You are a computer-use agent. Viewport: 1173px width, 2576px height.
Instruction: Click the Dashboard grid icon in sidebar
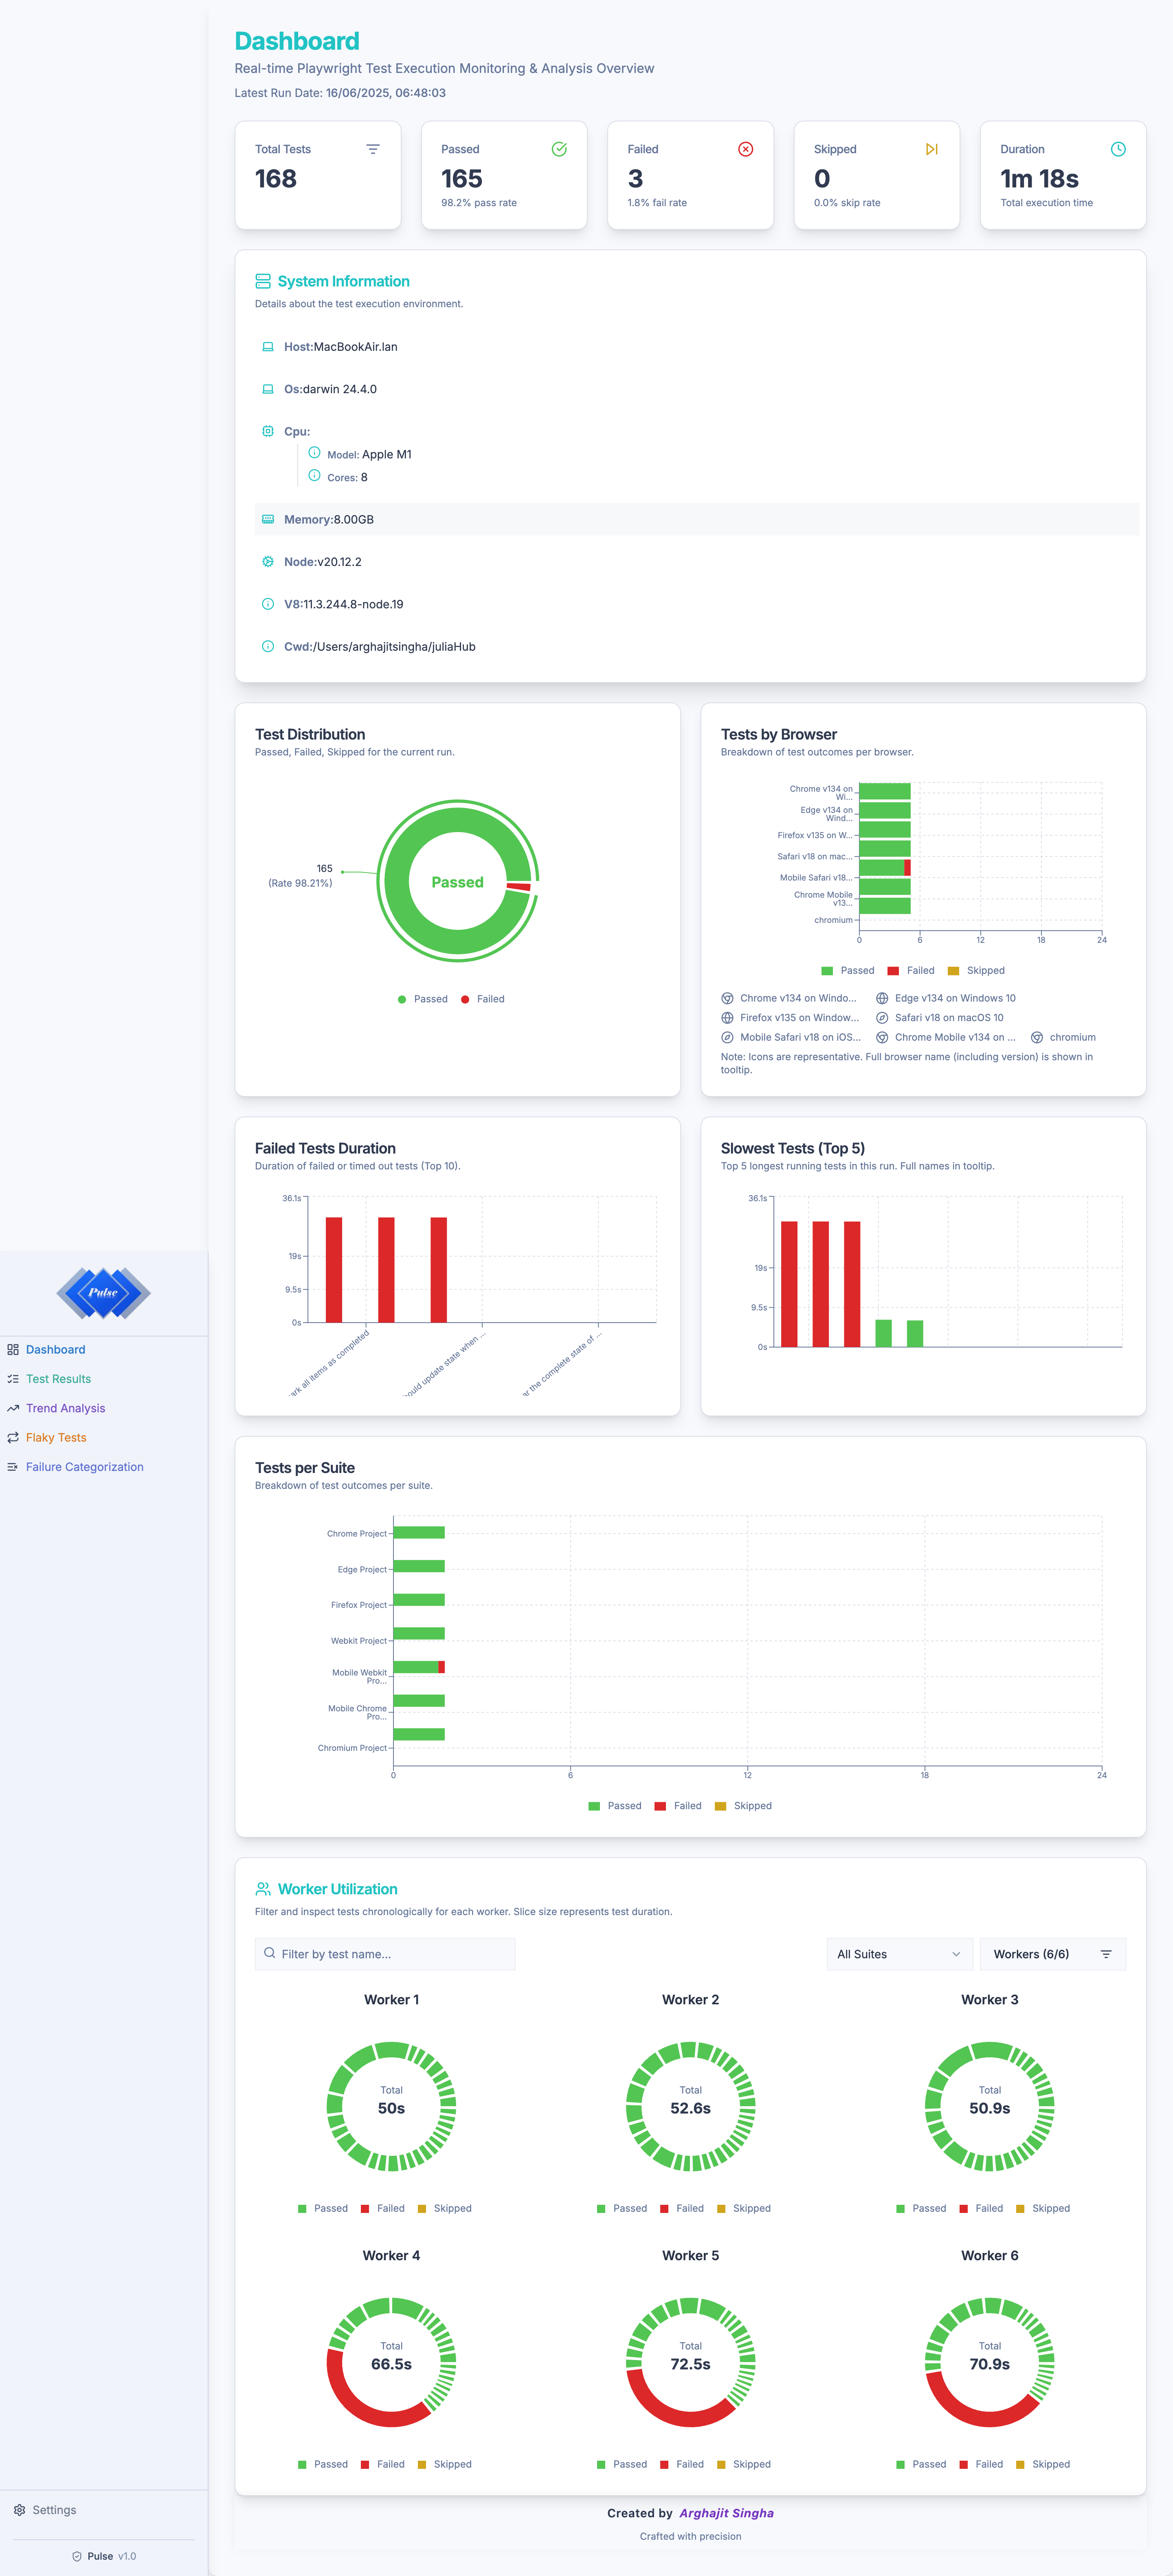(13, 1349)
